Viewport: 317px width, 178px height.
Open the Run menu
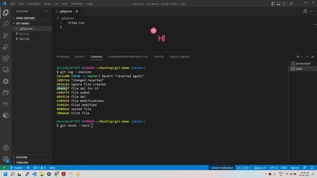[64, 3]
